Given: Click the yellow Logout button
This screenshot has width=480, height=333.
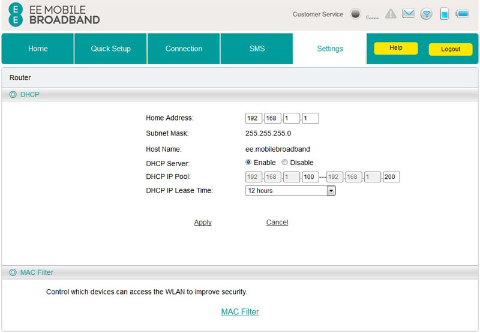Looking at the screenshot, I should 451,49.
